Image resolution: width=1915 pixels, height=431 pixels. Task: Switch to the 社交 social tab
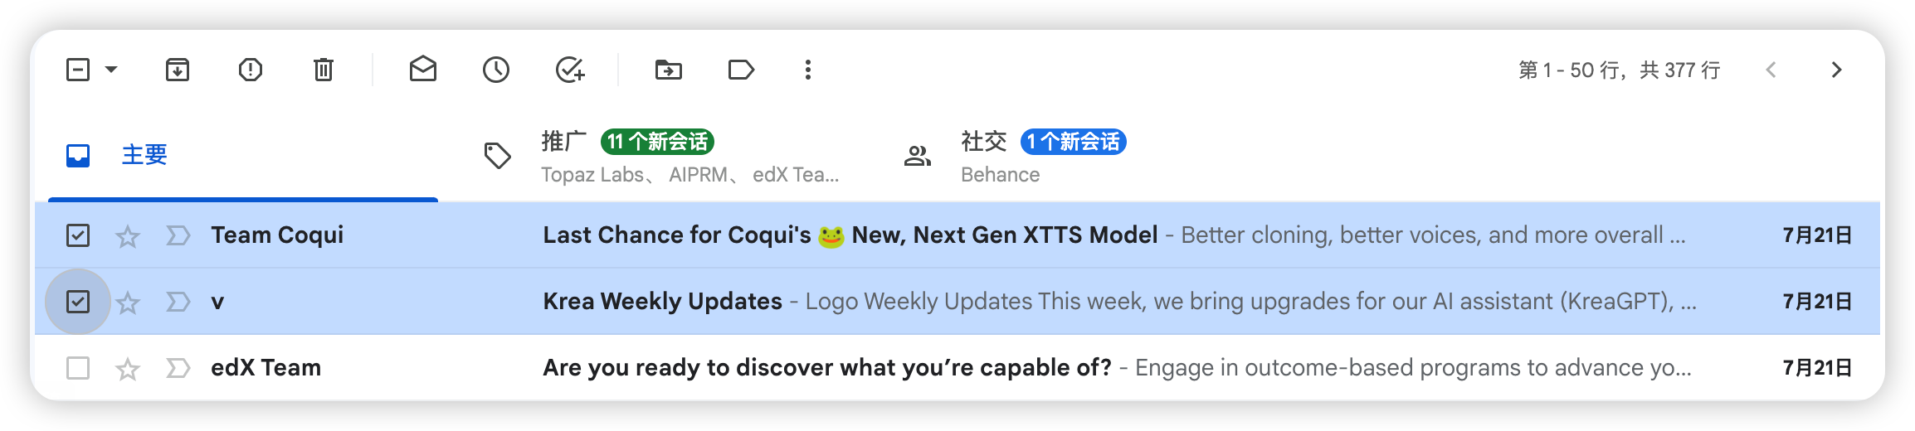click(x=1014, y=156)
